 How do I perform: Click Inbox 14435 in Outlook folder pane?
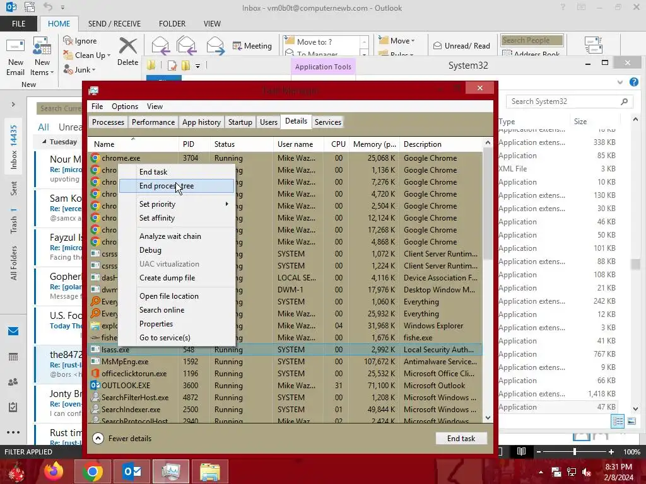pos(14,147)
